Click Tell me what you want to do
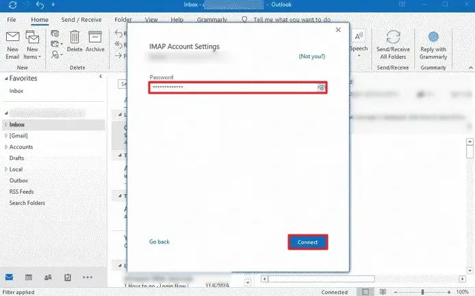Screen dimensions: 475x296 pos(292,20)
